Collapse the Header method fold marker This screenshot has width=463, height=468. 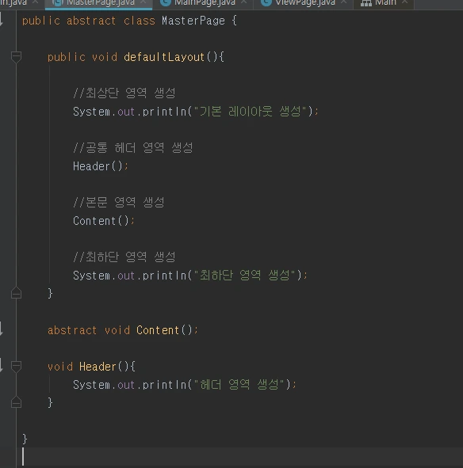(16, 367)
